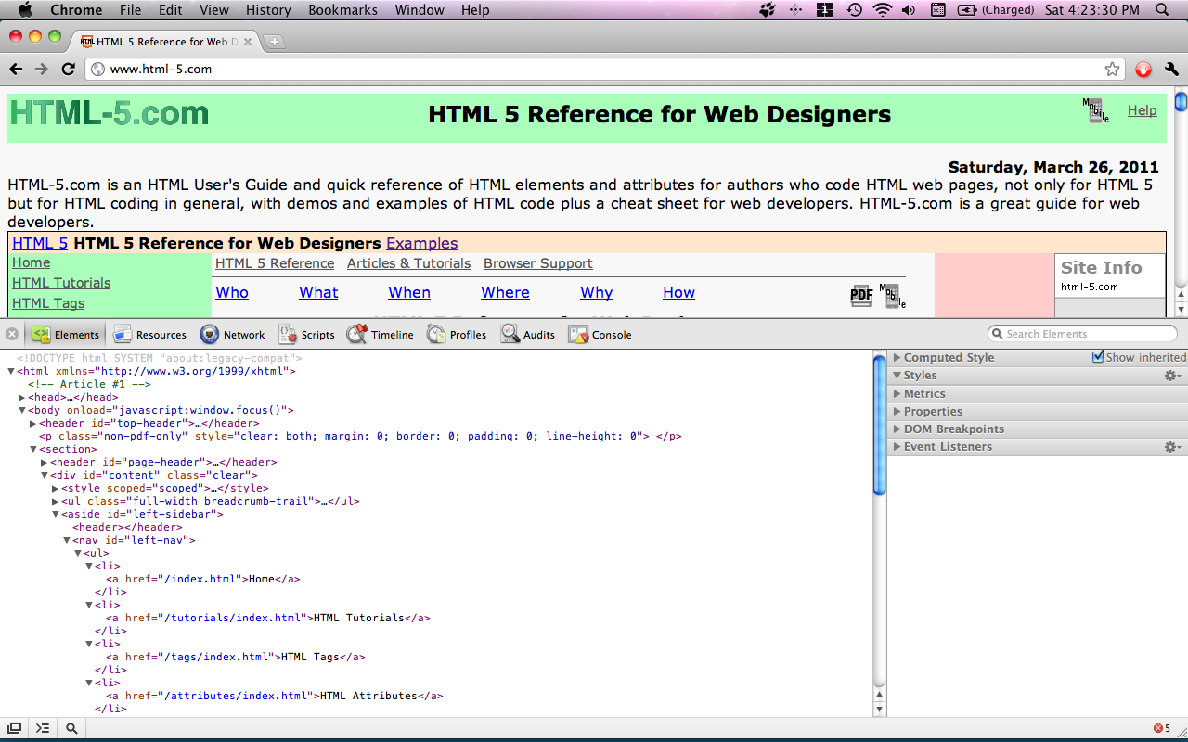Follow the Where link

pos(505,292)
